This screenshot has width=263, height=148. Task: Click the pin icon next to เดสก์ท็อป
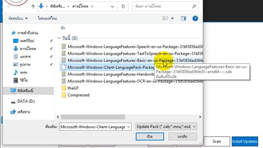coord(51,41)
